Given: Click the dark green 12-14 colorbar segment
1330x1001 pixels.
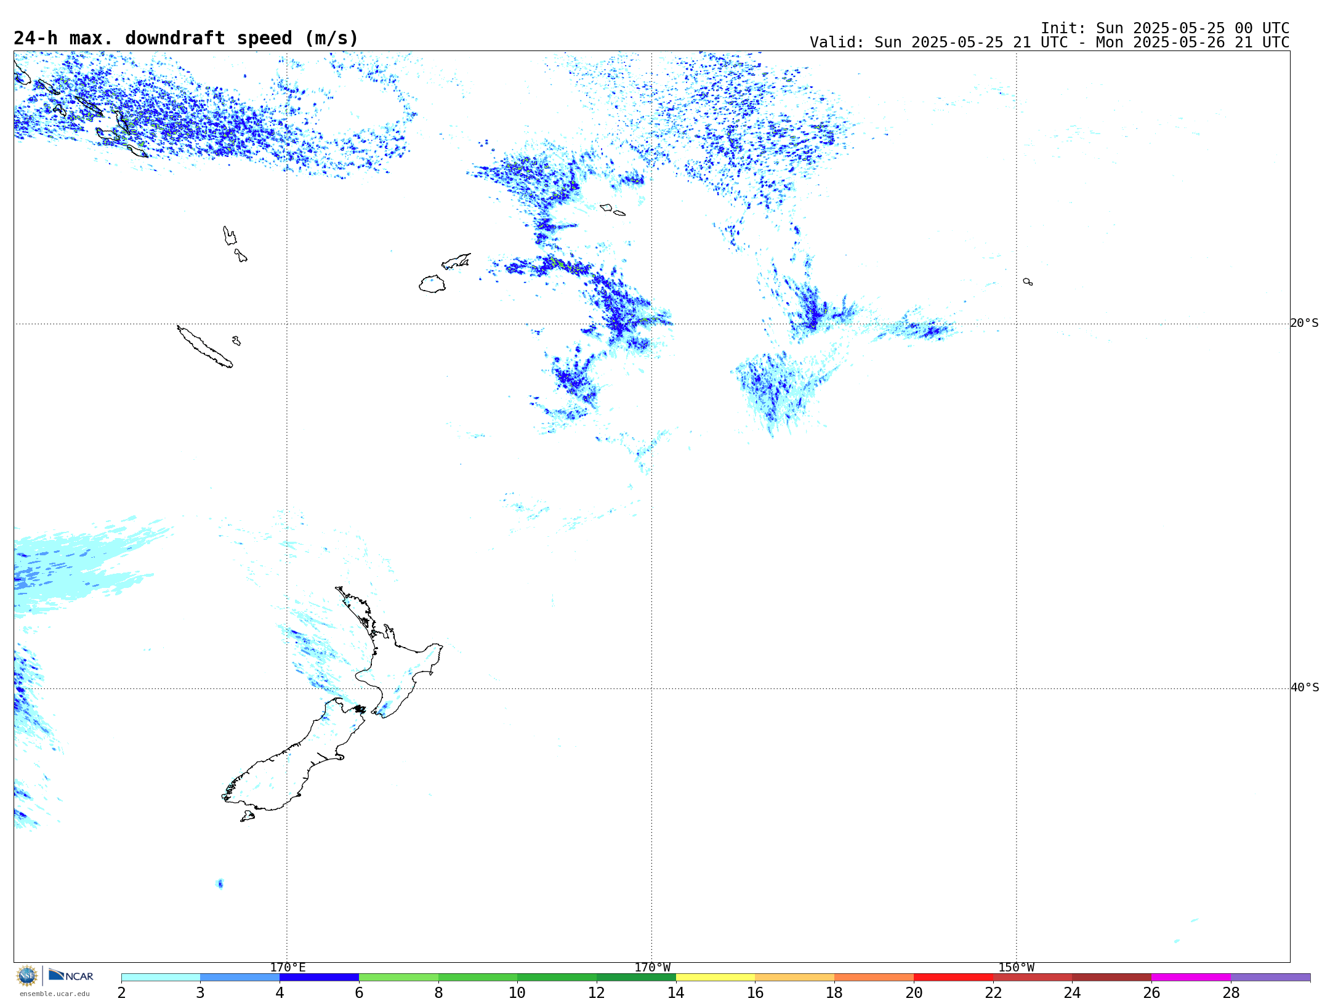Looking at the screenshot, I should coord(636,978).
